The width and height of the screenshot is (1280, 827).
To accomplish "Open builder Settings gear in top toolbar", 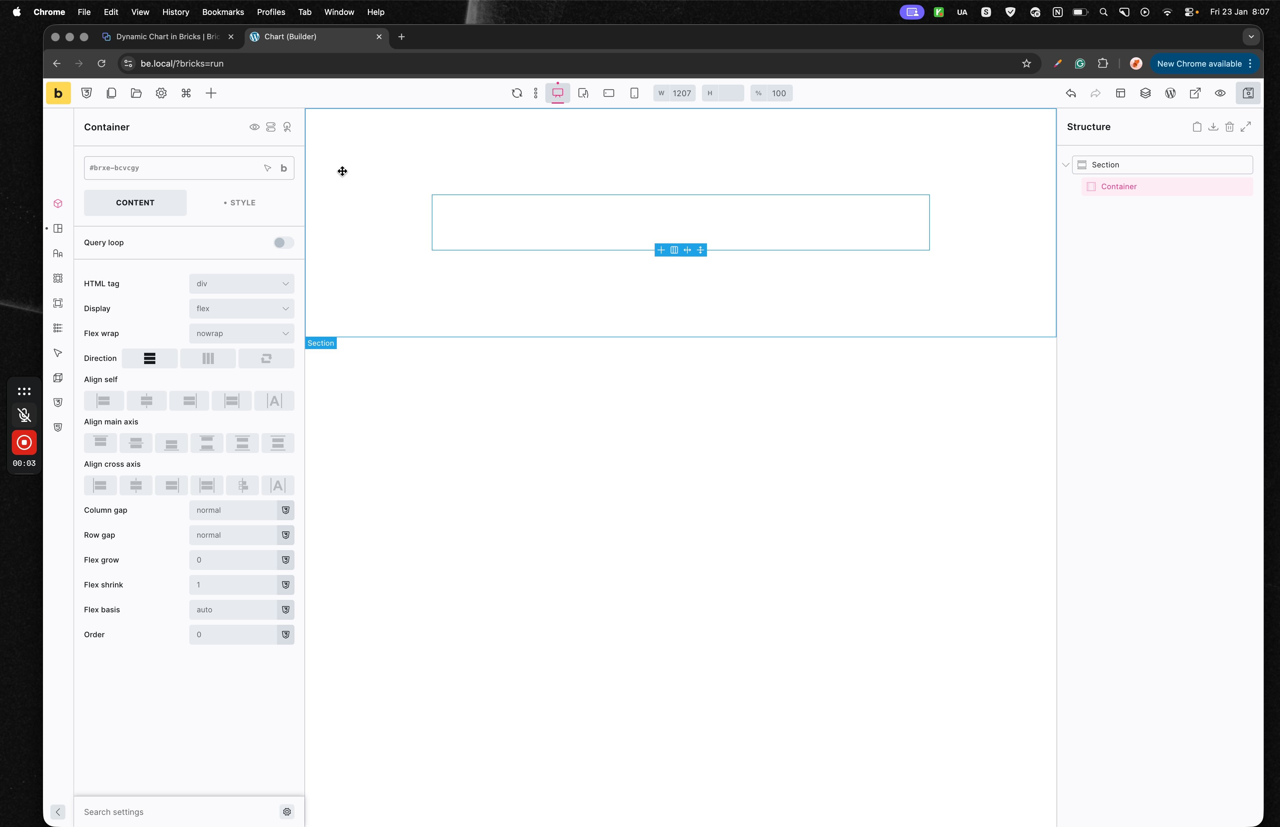I will [161, 93].
